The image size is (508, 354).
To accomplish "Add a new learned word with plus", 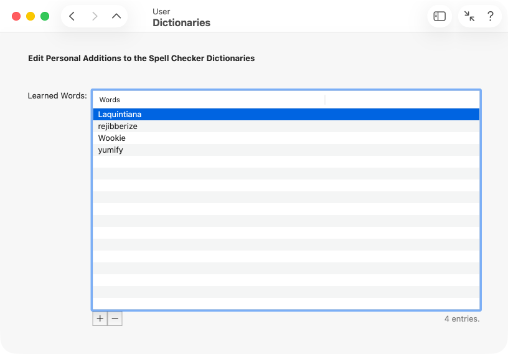I will tap(100, 318).
